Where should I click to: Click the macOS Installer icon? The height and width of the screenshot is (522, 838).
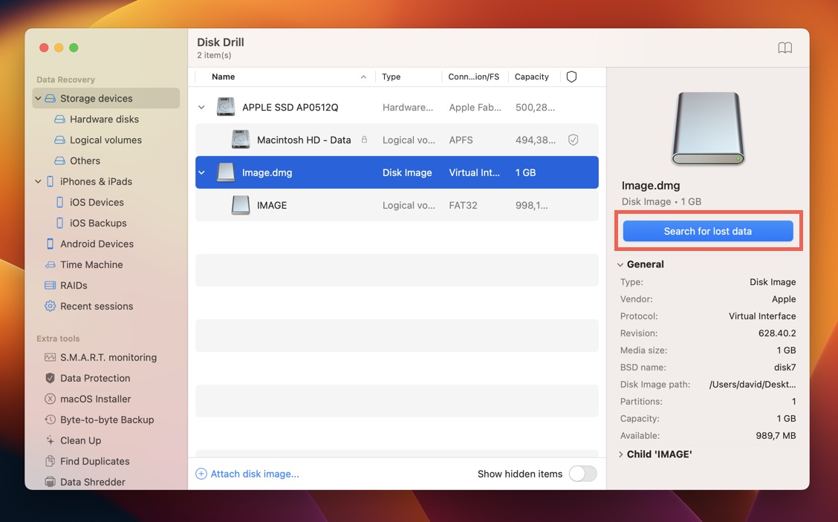pos(51,399)
